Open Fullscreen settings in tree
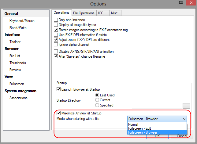 (x=17, y=84)
